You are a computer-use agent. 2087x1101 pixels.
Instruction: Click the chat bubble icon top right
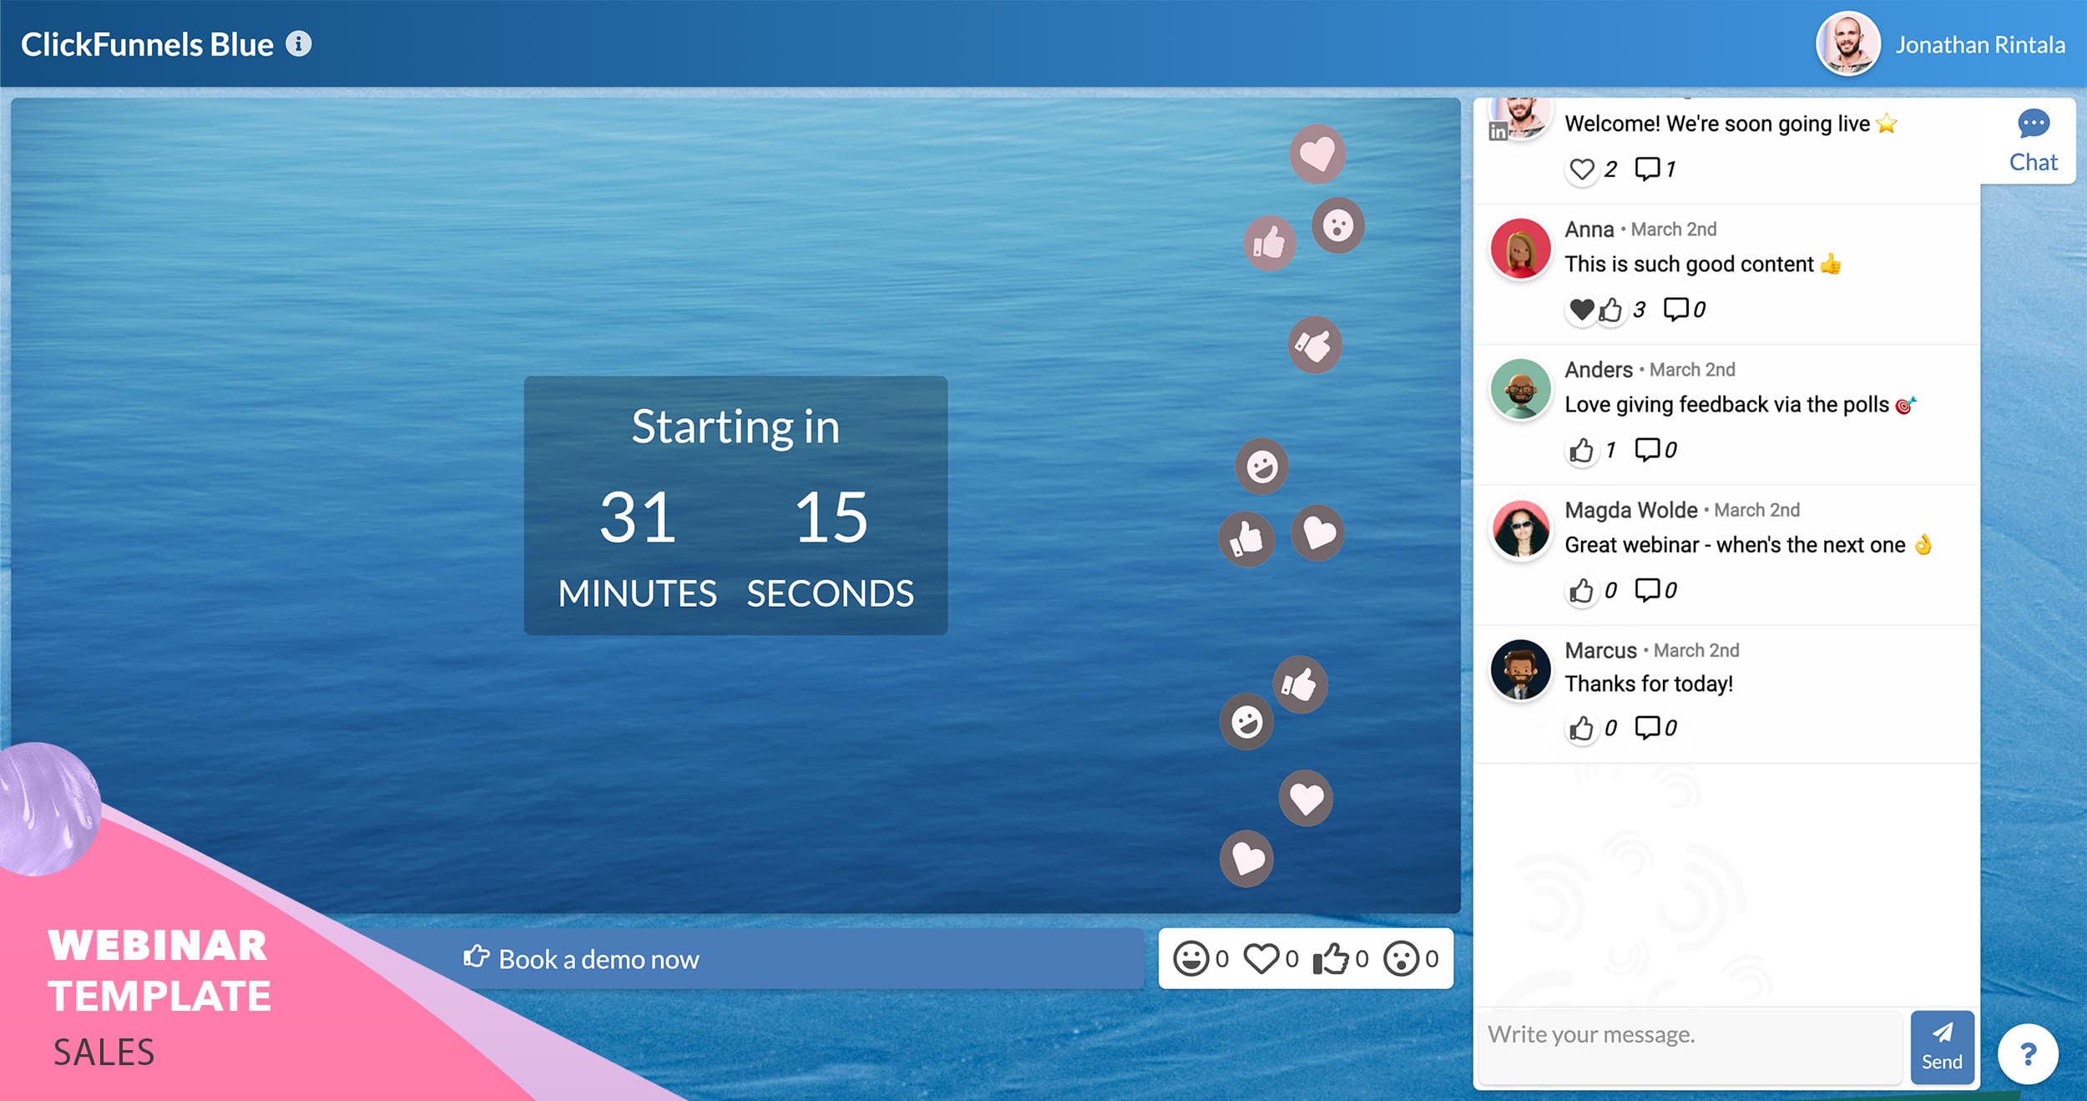[2032, 124]
